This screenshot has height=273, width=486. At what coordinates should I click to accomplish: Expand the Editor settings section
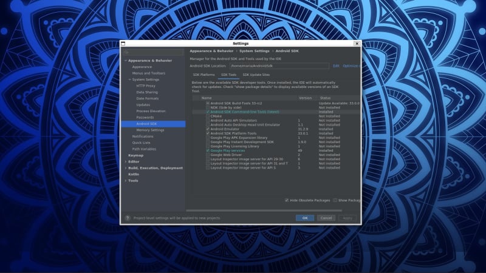[x=126, y=161]
